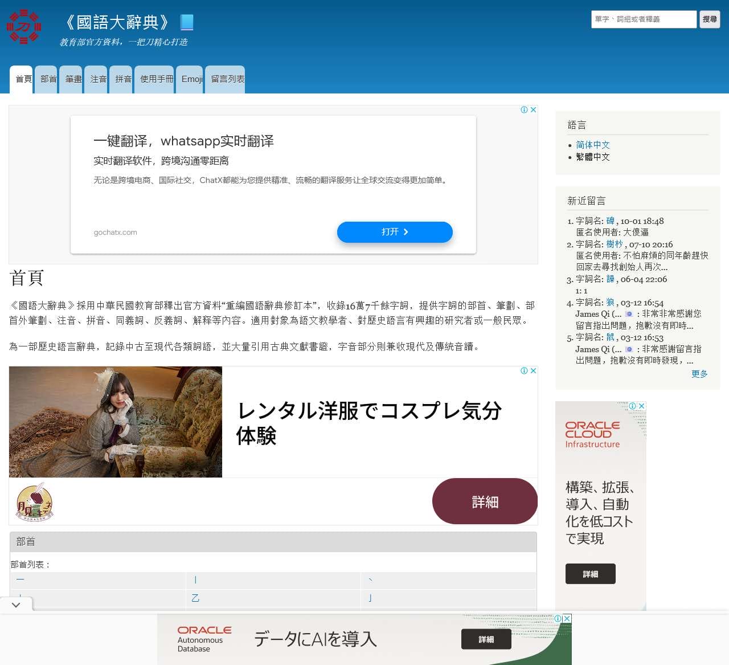
Task: Open the 部首 tab
Action: pos(48,79)
